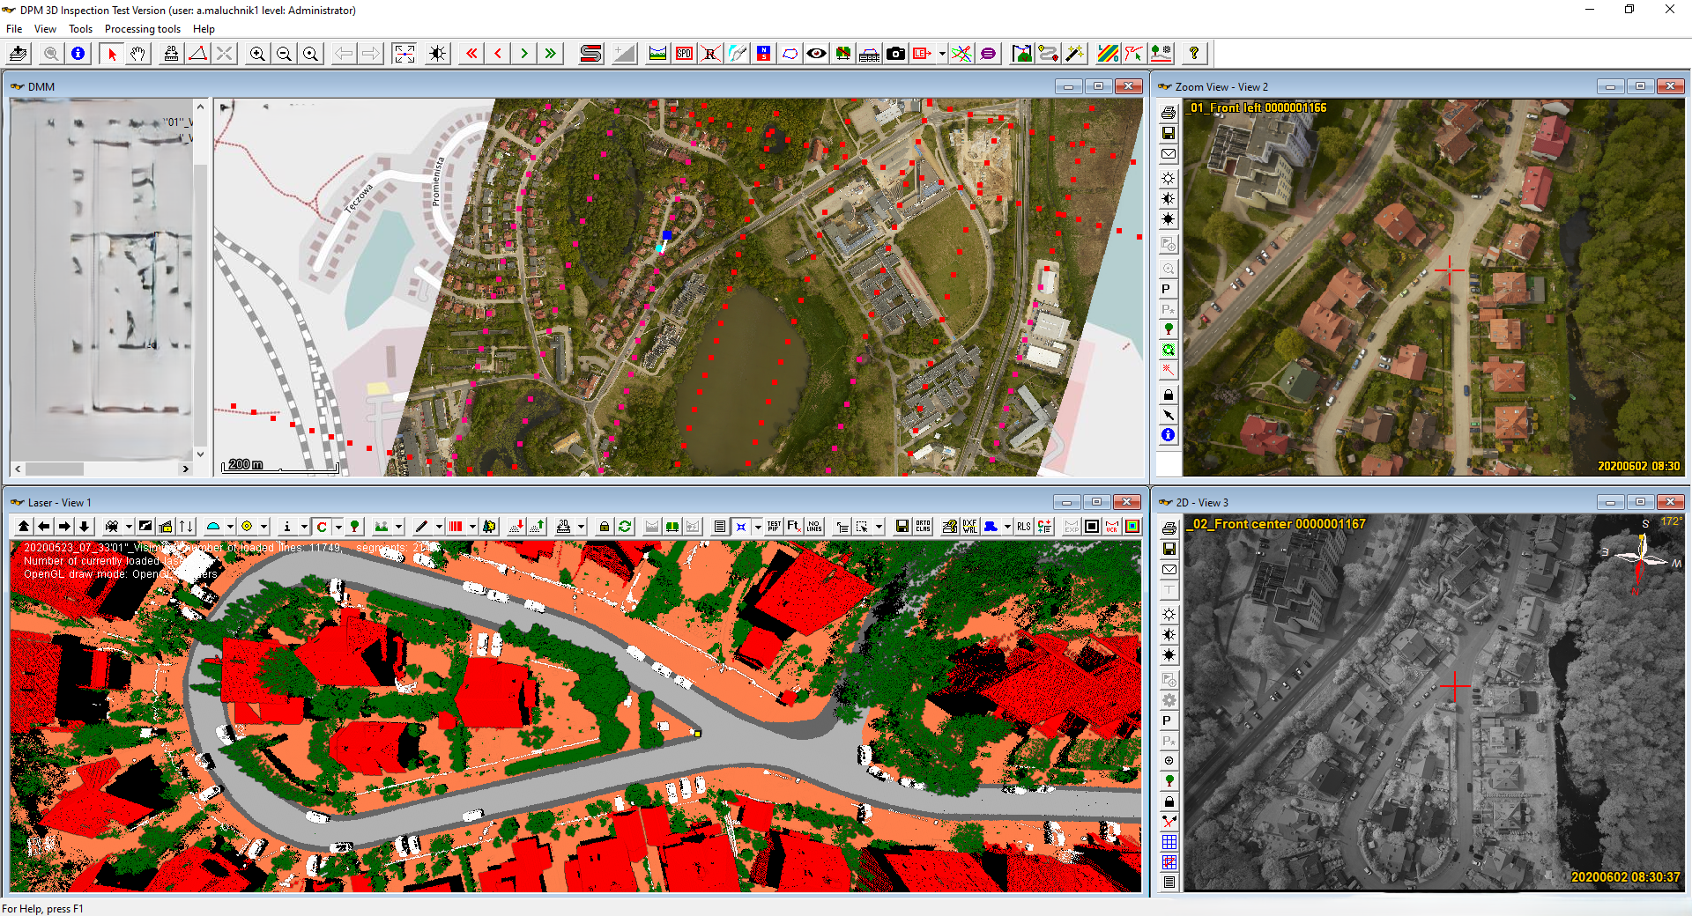Click right arrow of DMM horizontal scrollbar
1692x916 pixels.
click(185, 469)
